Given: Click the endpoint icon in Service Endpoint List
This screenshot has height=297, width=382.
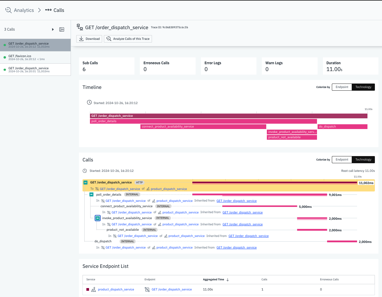Looking at the screenshot, I should [x=147, y=290].
